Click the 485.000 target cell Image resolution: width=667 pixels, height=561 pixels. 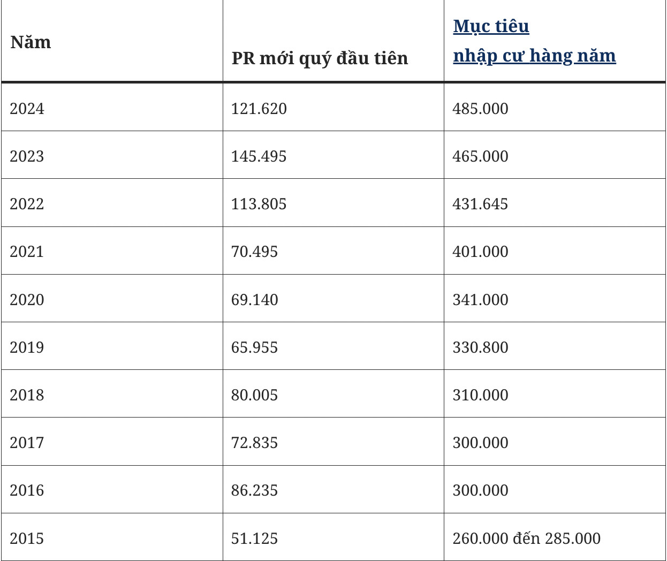click(555, 108)
